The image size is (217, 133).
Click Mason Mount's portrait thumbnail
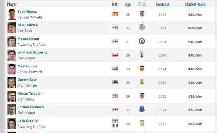12,42
